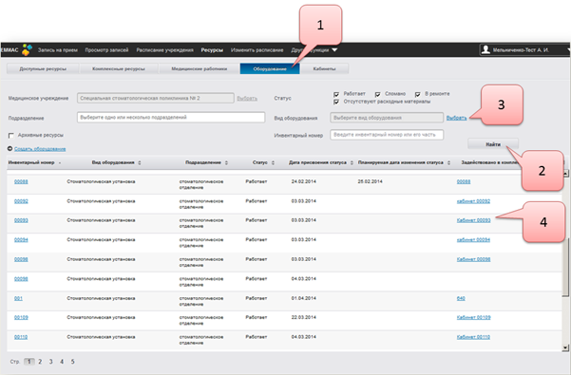
Task: Open Просмотр записей menu item
Action: coord(106,50)
